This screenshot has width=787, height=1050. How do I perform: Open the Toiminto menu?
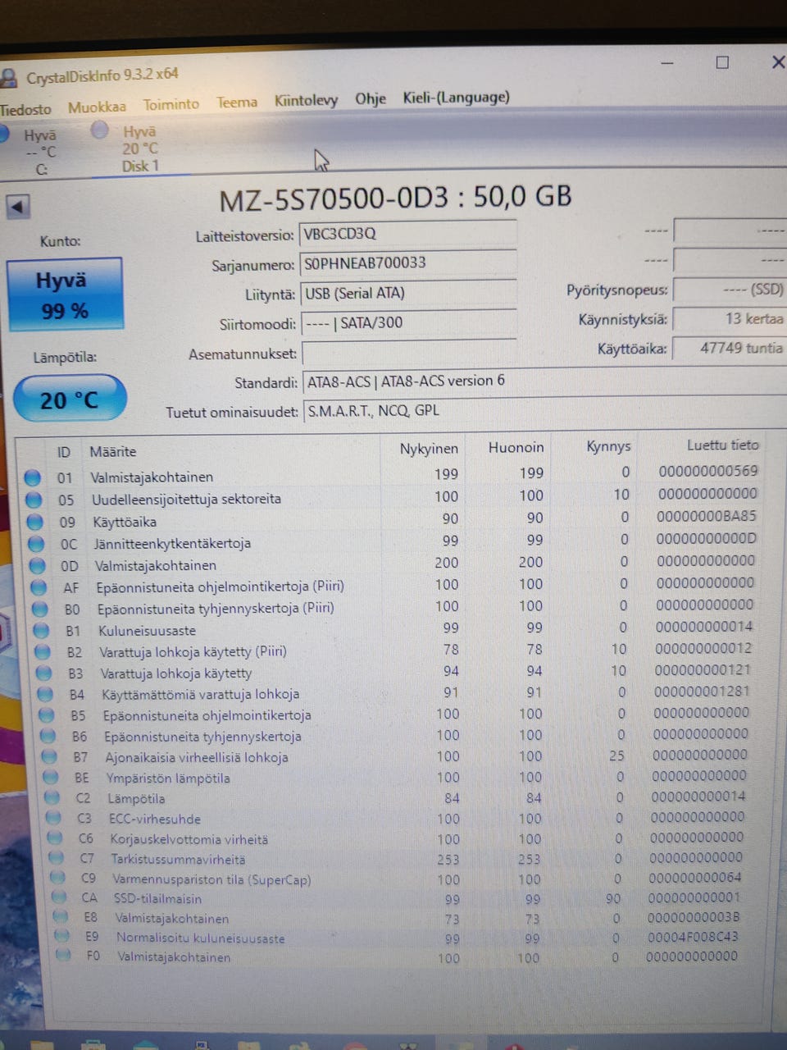[x=171, y=104]
